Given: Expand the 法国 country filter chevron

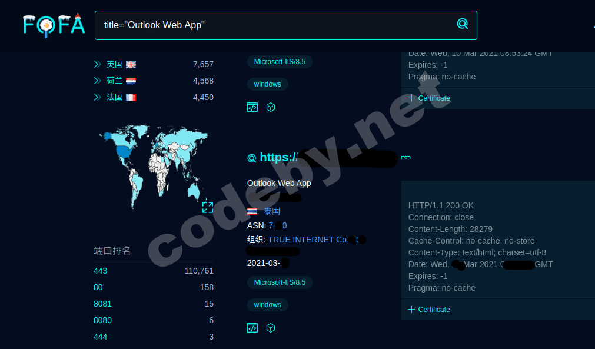Looking at the screenshot, I should tap(98, 97).
